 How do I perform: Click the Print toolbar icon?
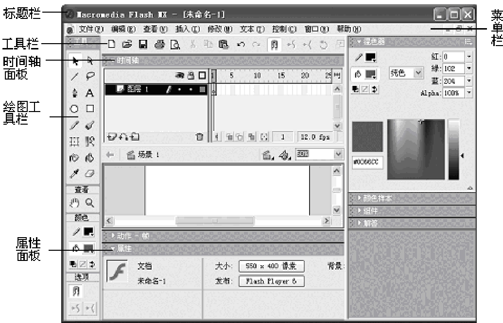point(160,44)
